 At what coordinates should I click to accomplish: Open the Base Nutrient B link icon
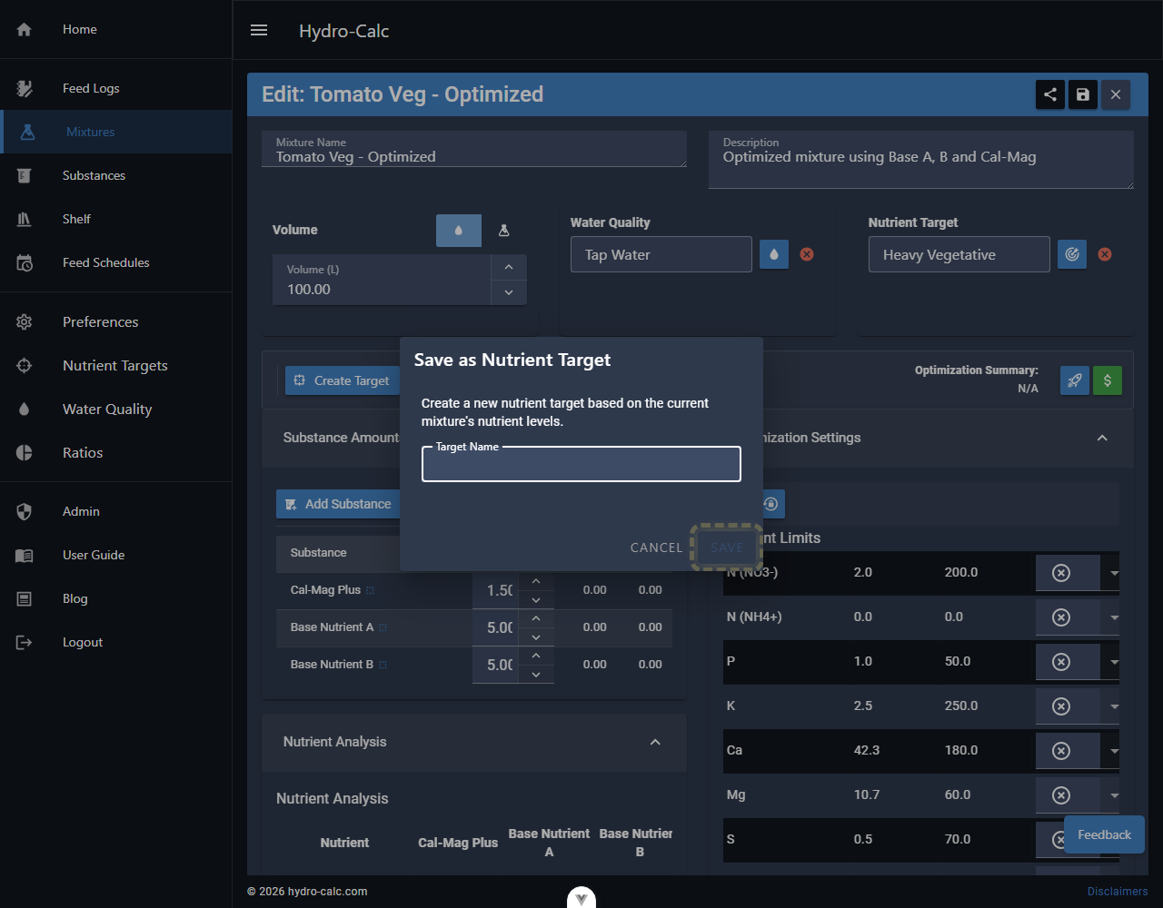[x=383, y=665]
